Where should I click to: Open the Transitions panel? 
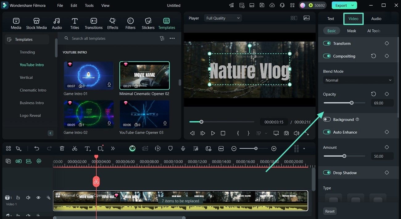coord(93,23)
